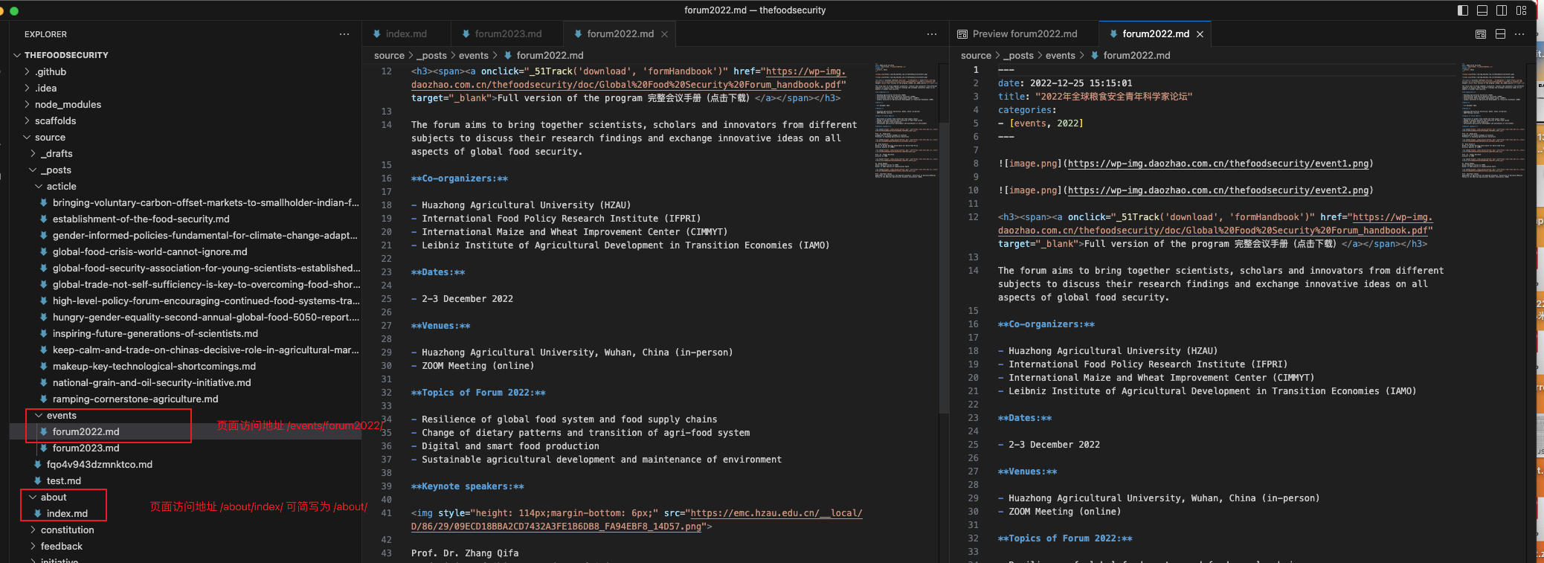The image size is (1544, 563).
Task: Close the right forum2022.md tab
Action: (x=1200, y=34)
